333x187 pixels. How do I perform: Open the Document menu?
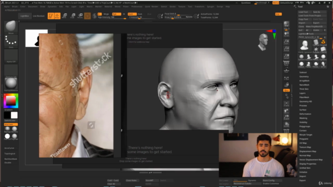pyautogui.click(x=32, y=7)
